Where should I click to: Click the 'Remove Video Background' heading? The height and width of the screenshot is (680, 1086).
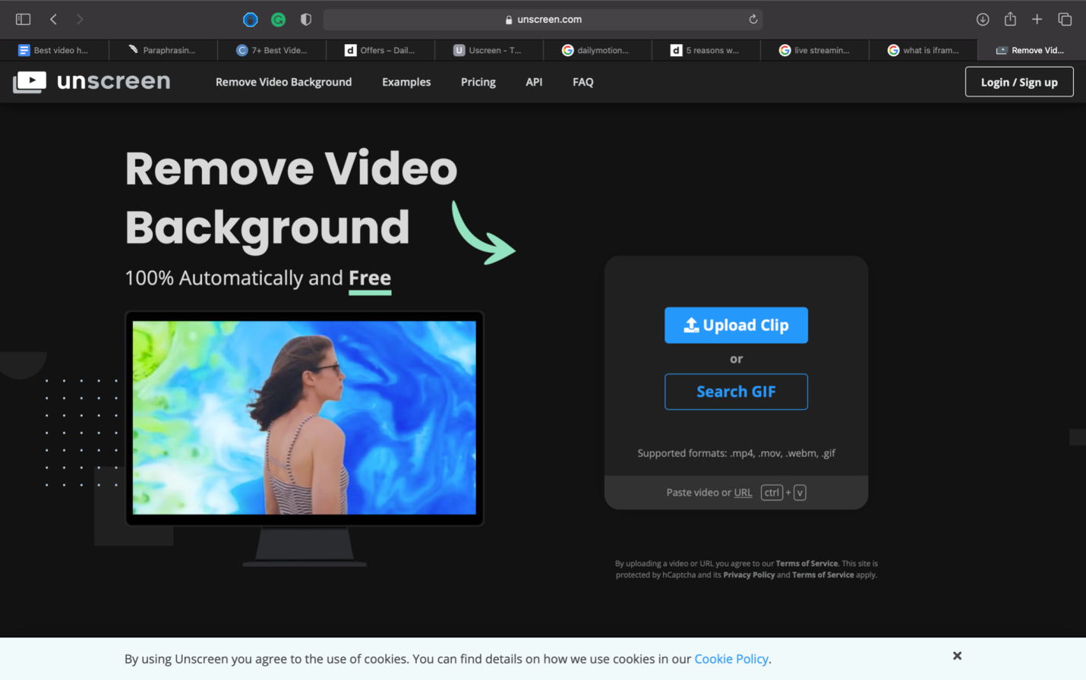coord(291,197)
